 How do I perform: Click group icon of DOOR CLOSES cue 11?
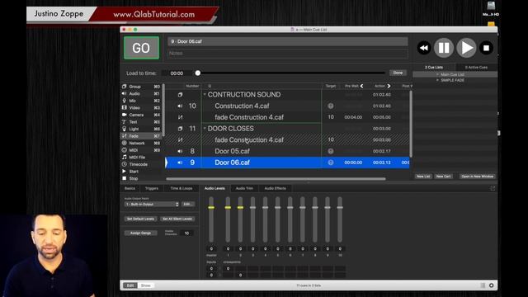tap(180, 129)
